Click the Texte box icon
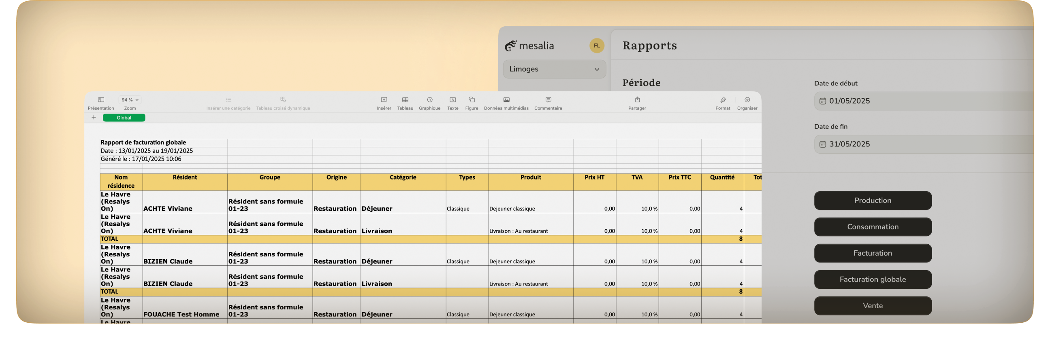1050x364 pixels. tap(452, 100)
